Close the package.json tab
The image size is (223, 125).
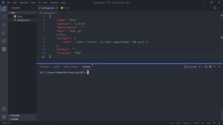tap(56, 8)
